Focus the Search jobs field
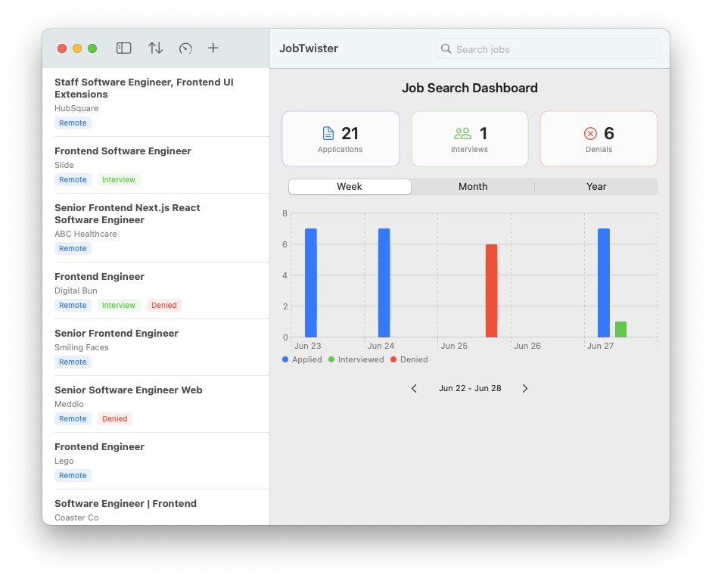Viewport: 712px width, 581px height. pyautogui.click(x=548, y=49)
